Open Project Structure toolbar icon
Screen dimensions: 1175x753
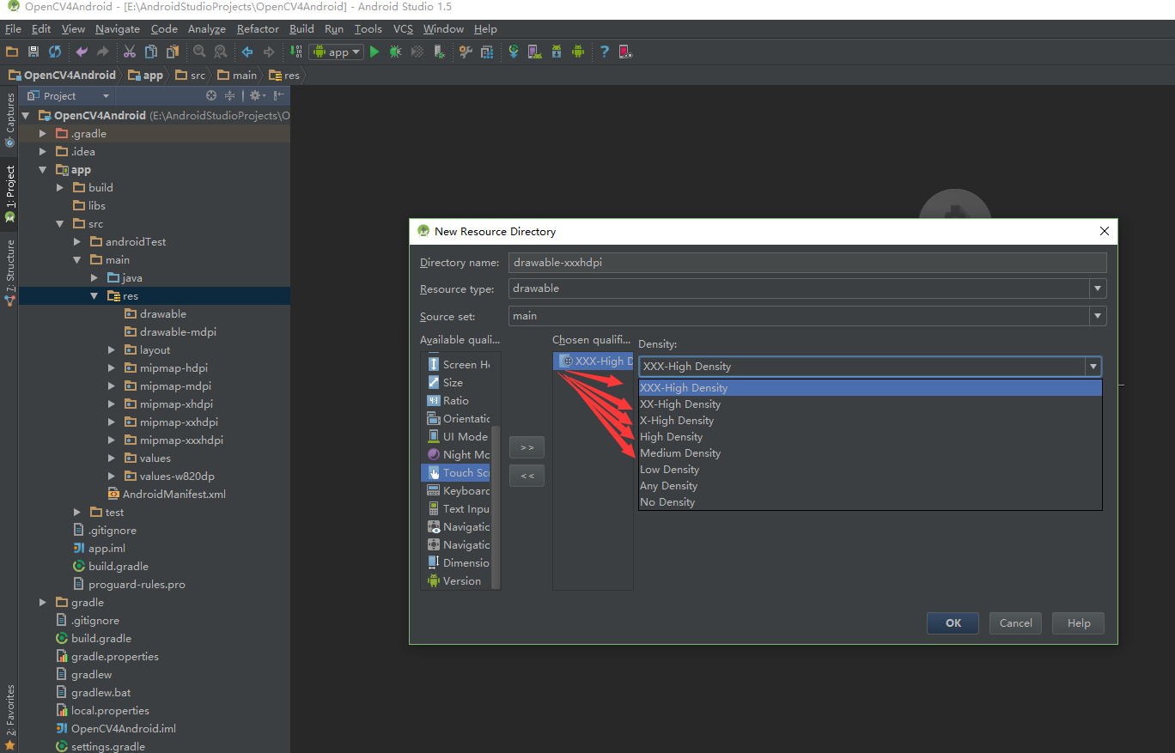tap(487, 52)
